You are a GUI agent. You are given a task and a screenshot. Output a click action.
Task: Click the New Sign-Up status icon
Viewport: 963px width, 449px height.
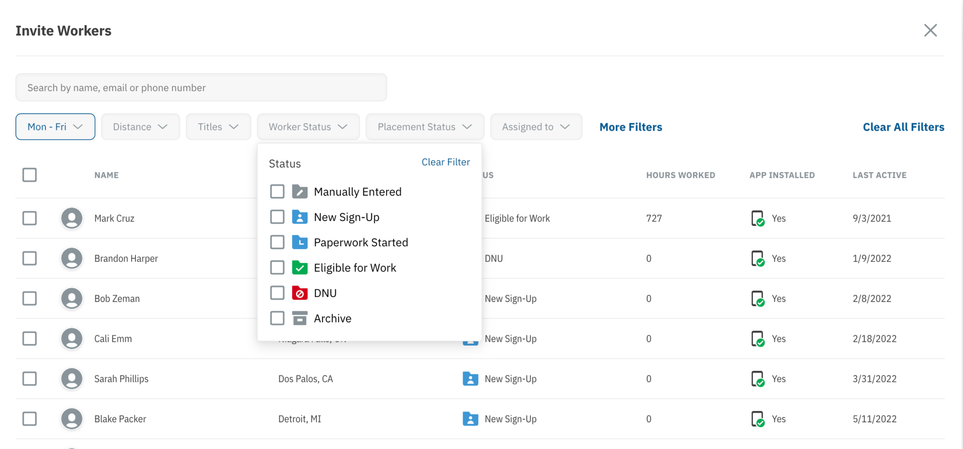[300, 217]
